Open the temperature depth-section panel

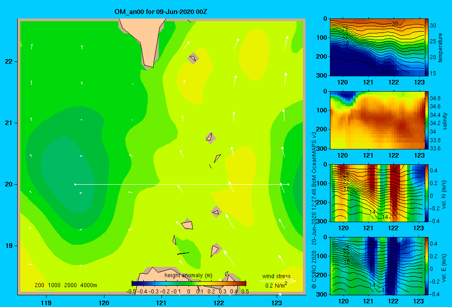[377, 47]
